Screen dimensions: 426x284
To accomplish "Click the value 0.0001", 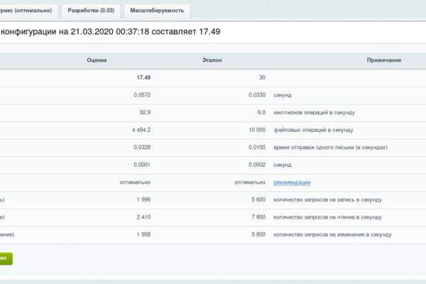I will point(142,165).
